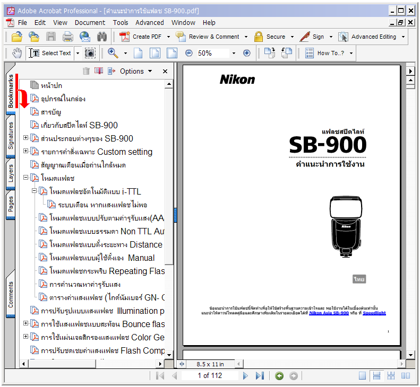Viewport: 420px width, 387px height.
Task: Click grey Next View button
Action: point(294,376)
